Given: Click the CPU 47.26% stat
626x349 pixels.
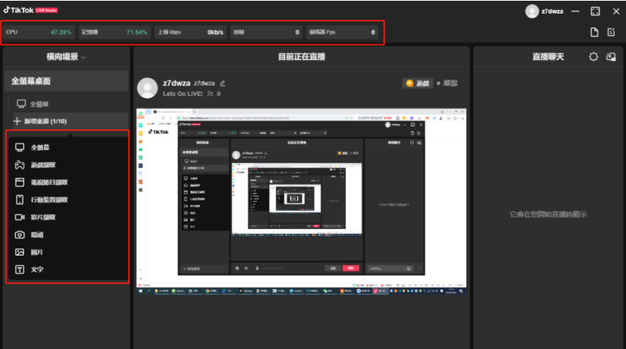Looking at the screenshot, I should [38, 32].
